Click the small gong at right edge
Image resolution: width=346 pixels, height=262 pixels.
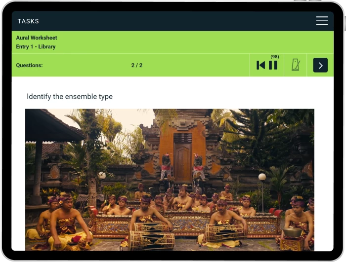point(293,232)
